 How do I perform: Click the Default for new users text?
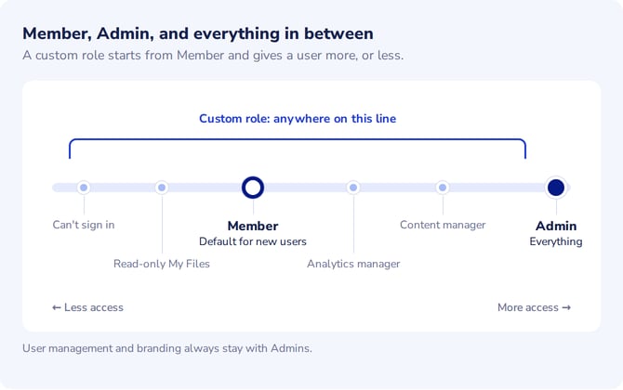coord(253,241)
